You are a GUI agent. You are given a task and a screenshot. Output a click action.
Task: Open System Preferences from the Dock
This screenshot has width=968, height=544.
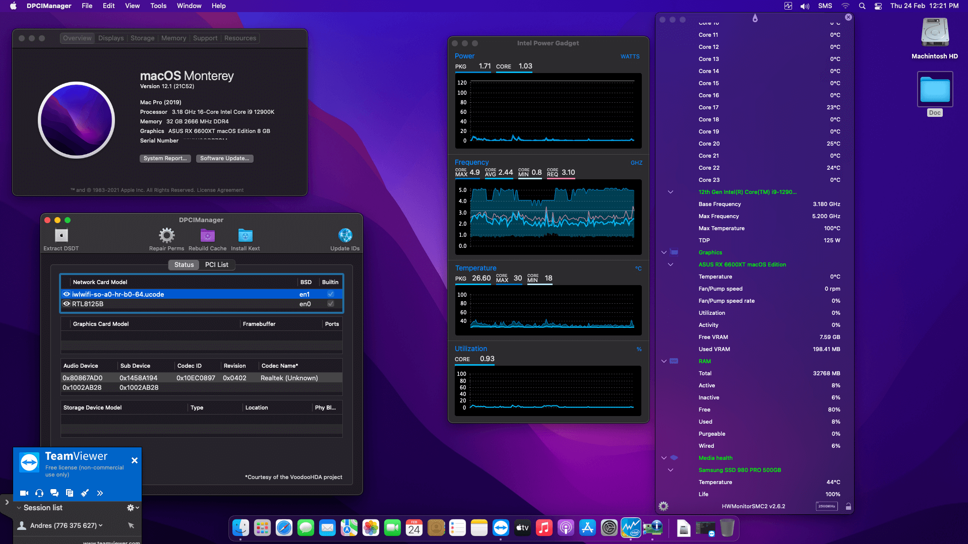pyautogui.click(x=609, y=528)
